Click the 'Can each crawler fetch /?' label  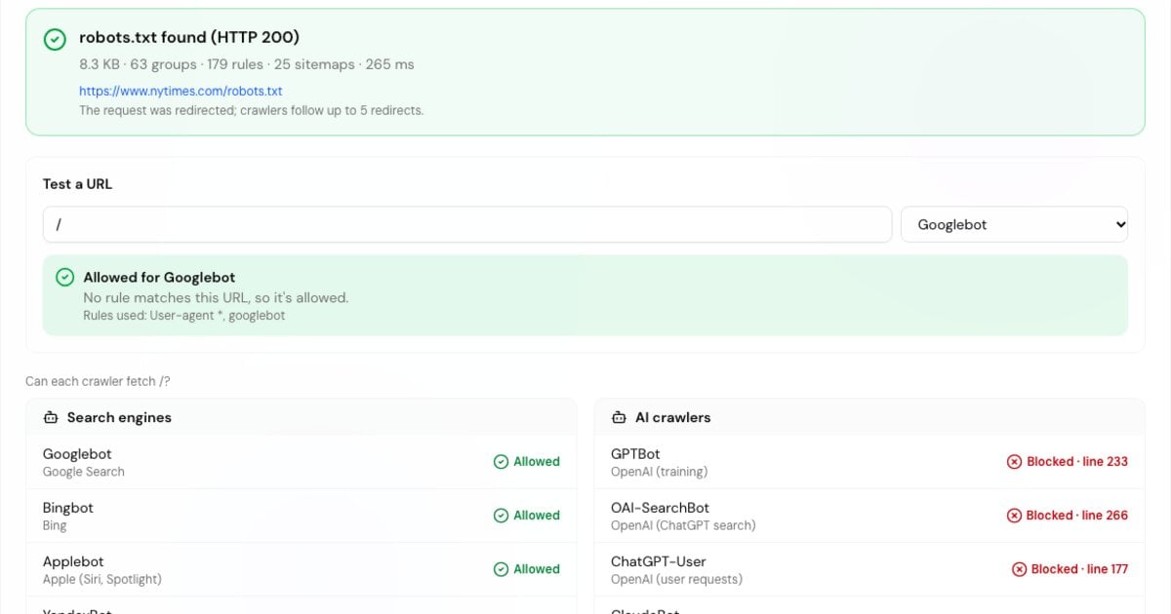pos(98,381)
